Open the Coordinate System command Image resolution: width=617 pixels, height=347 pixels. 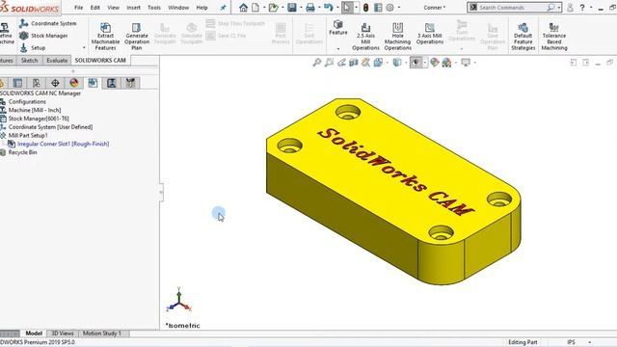48,23
